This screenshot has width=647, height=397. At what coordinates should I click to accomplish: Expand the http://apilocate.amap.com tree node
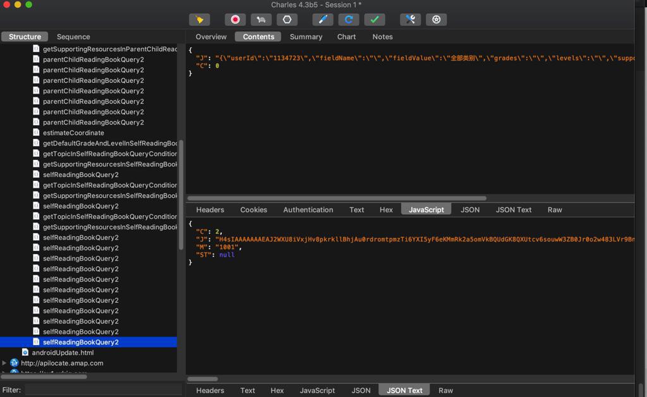[4, 363]
